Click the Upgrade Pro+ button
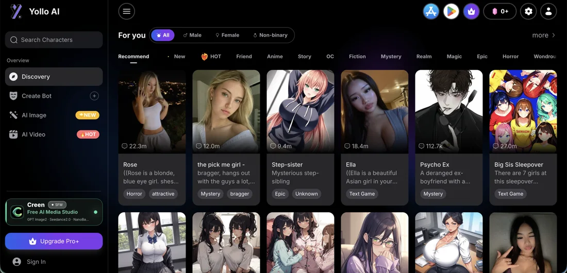The height and width of the screenshot is (273, 567). (54, 241)
